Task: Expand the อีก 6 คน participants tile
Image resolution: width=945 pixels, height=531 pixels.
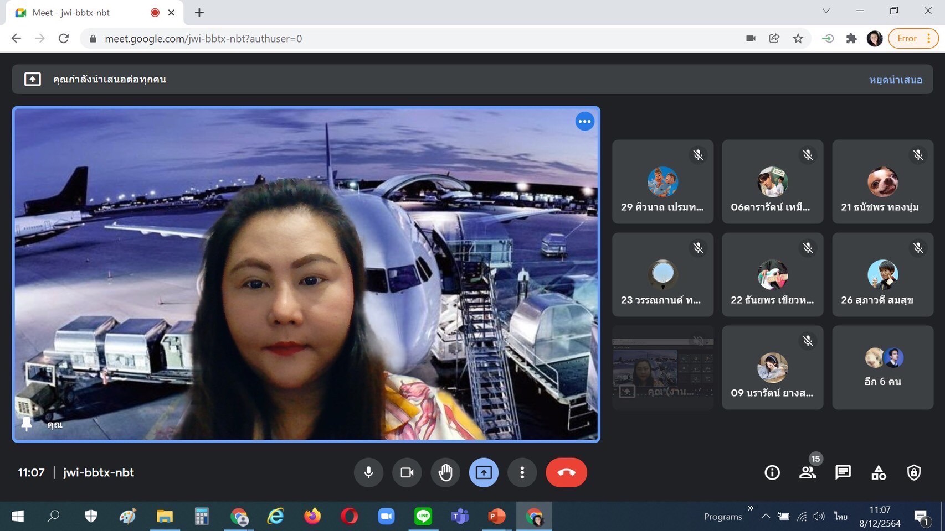Action: point(882,367)
